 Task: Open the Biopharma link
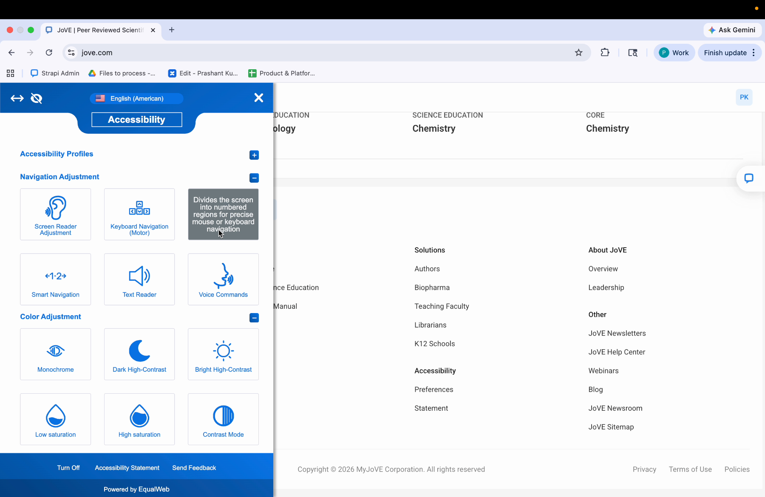click(x=432, y=288)
